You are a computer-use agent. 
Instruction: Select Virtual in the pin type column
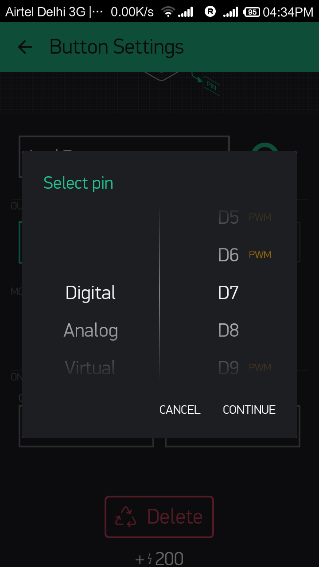90,367
